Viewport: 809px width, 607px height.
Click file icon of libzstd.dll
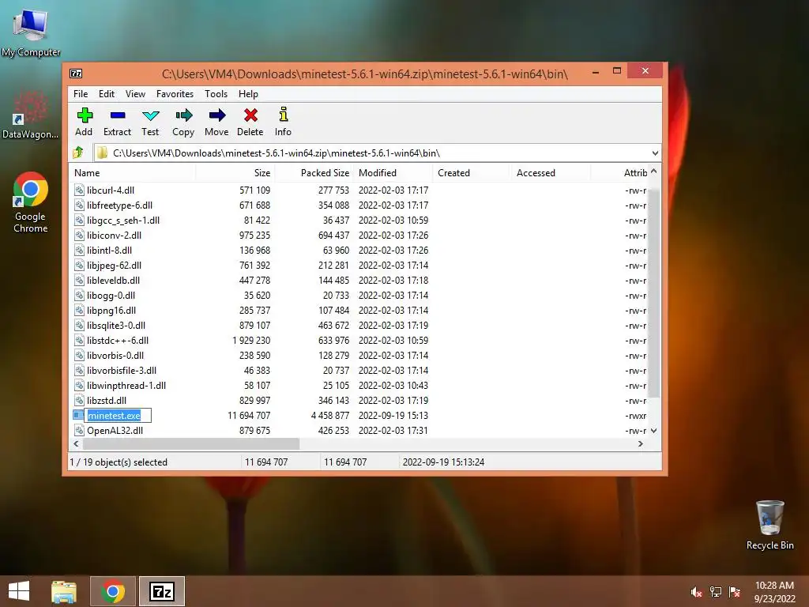[79, 400]
